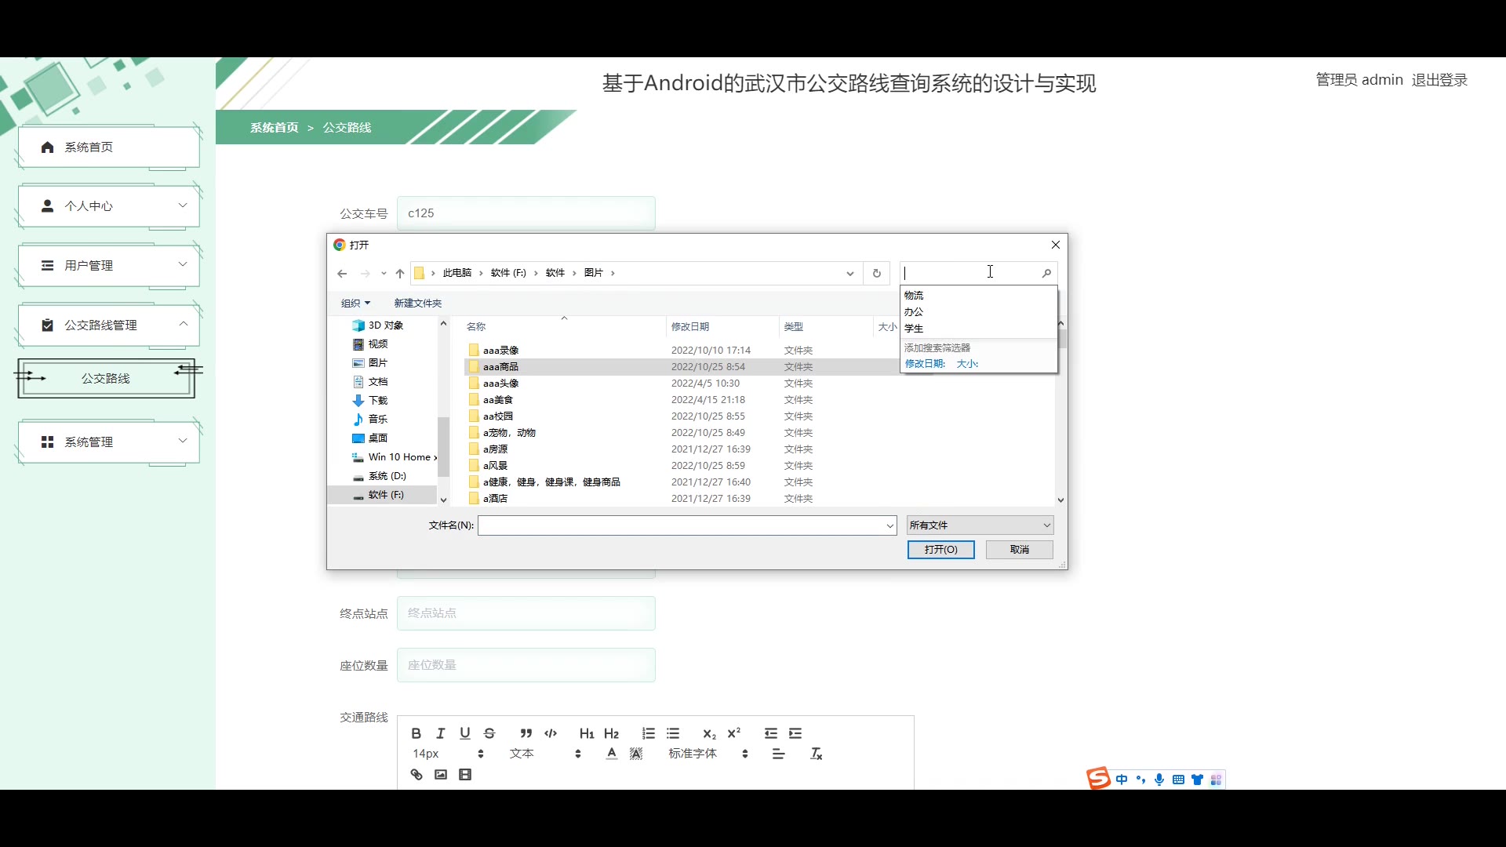Toggle underline formatting in the editor
The image size is (1506, 847).
(465, 733)
